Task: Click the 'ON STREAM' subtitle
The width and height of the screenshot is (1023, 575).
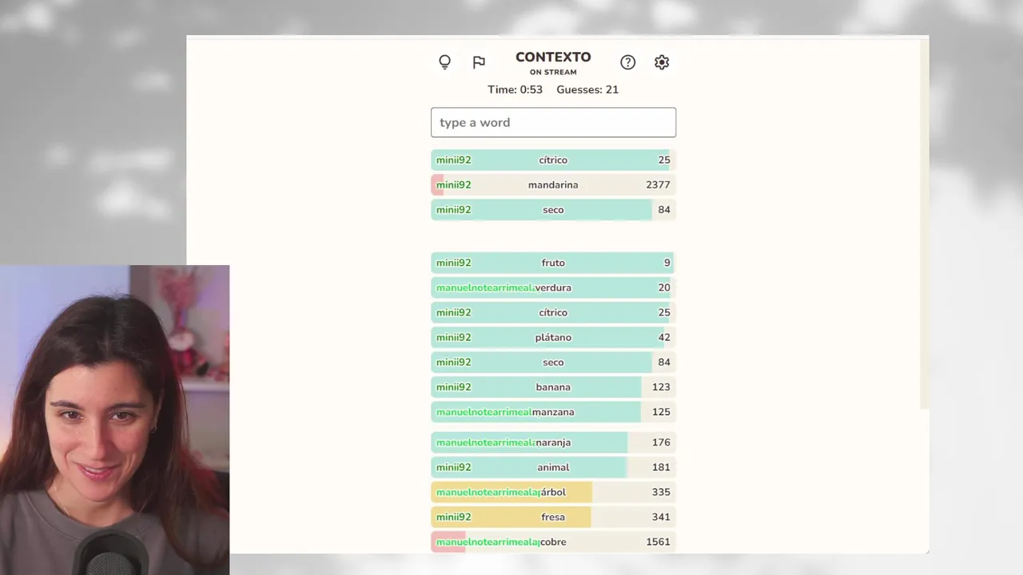Action: [x=553, y=72]
